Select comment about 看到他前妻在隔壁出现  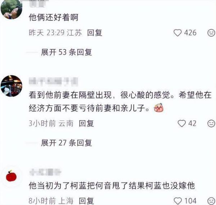[120, 101]
